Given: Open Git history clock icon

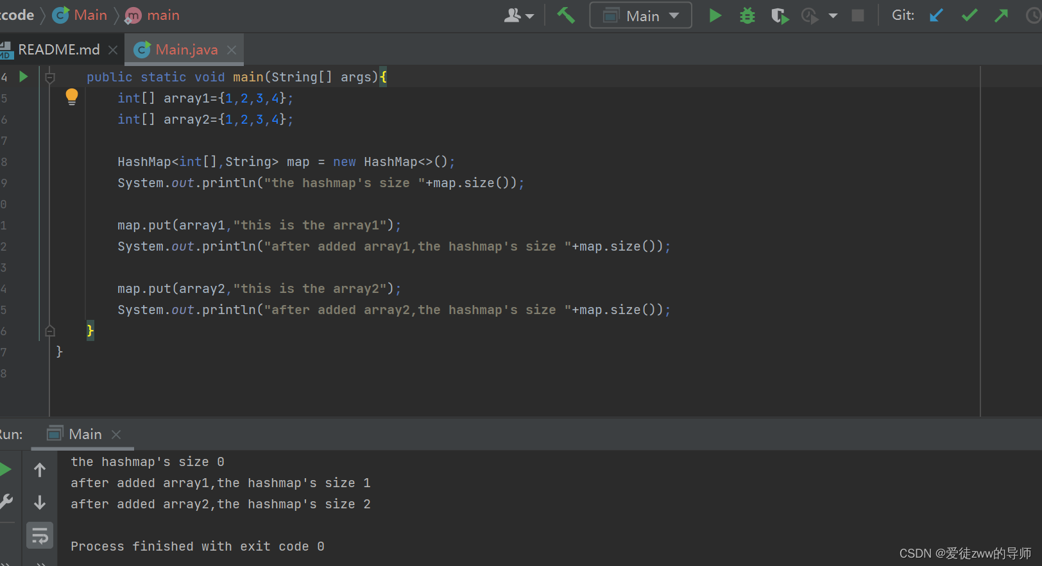Looking at the screenshot, I should [x=1034, y=15].
